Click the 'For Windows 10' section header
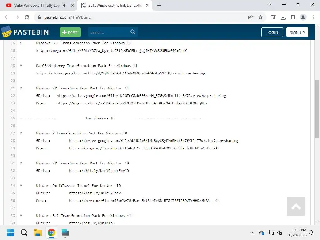This screenshot has height=240, width=320. click(x=100, y=118)
